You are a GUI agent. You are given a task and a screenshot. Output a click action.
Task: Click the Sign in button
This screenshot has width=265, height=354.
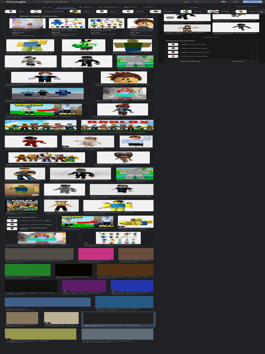point(252,2)
